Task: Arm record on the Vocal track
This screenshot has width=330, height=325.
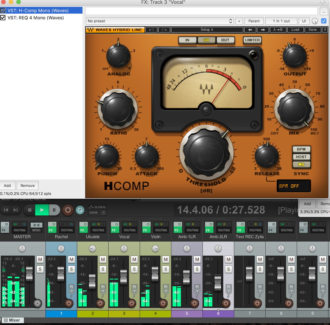Action: pyautogui.click(x=132, y=303)
